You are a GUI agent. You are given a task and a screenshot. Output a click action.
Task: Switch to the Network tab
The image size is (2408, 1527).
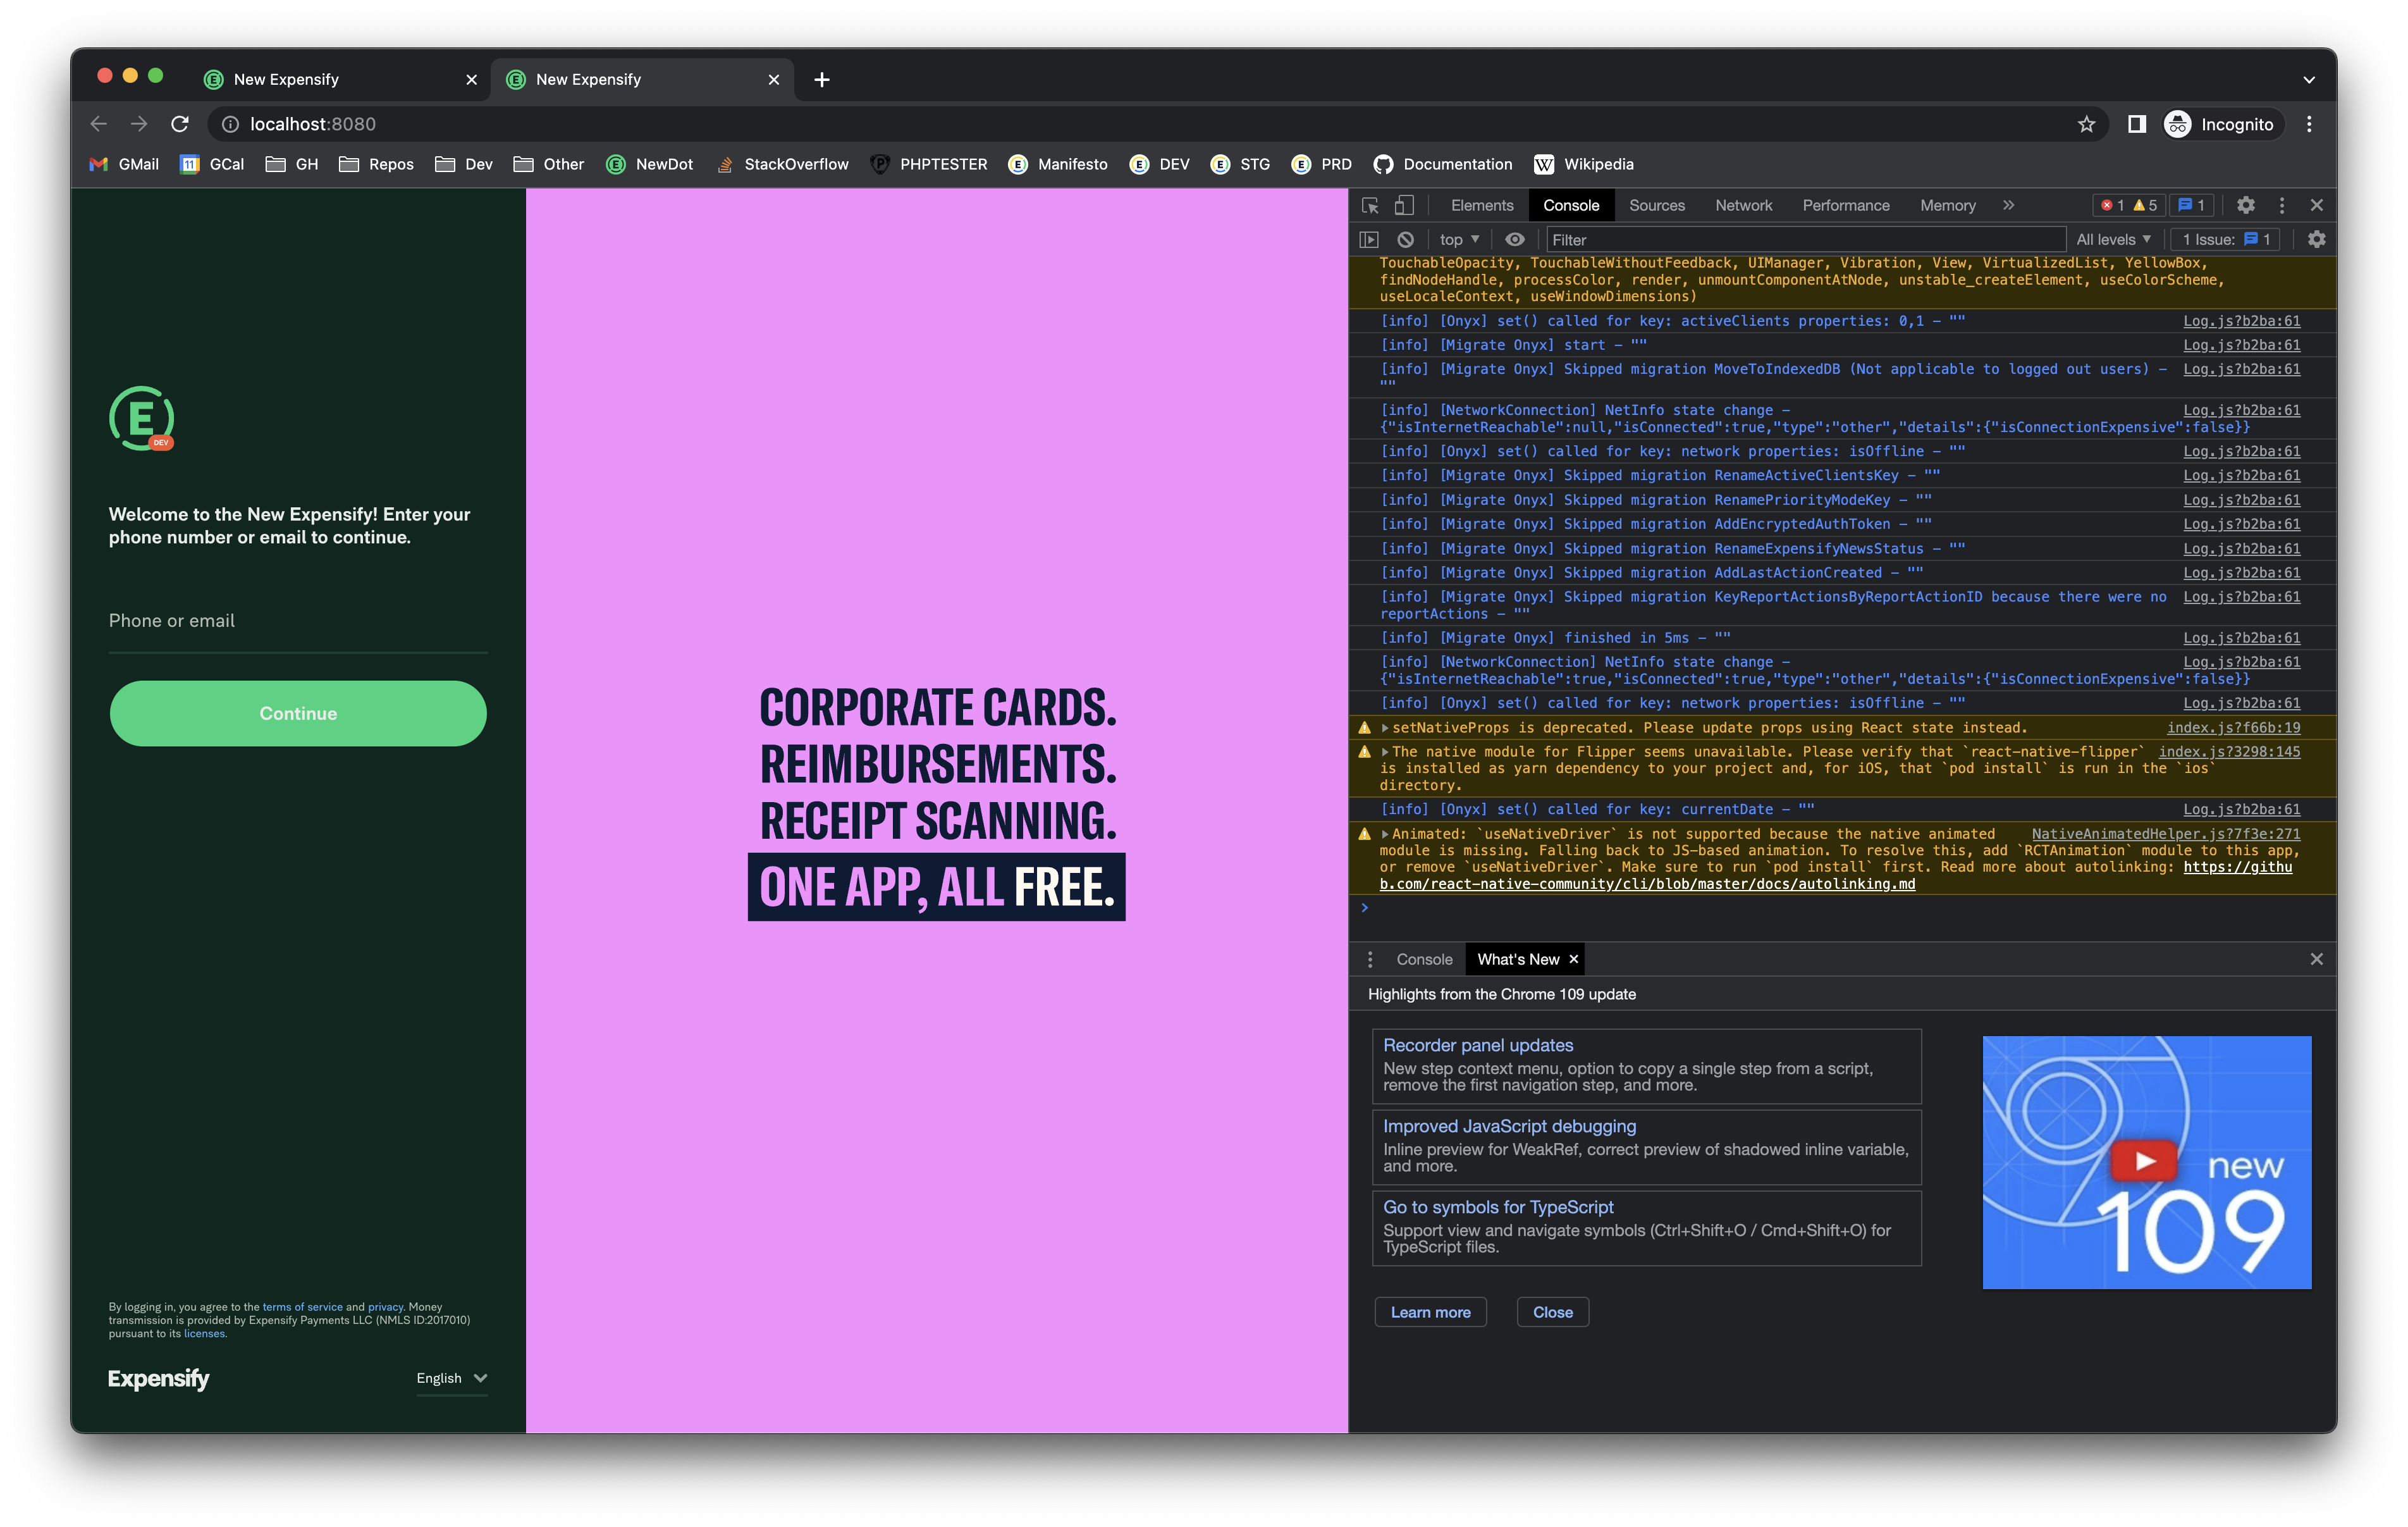pos(1743,205)
